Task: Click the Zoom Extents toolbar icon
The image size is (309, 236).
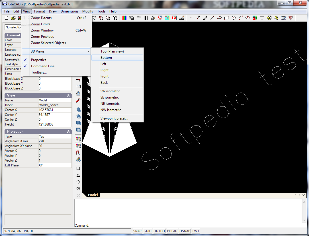Action: [x=101, y=18]
